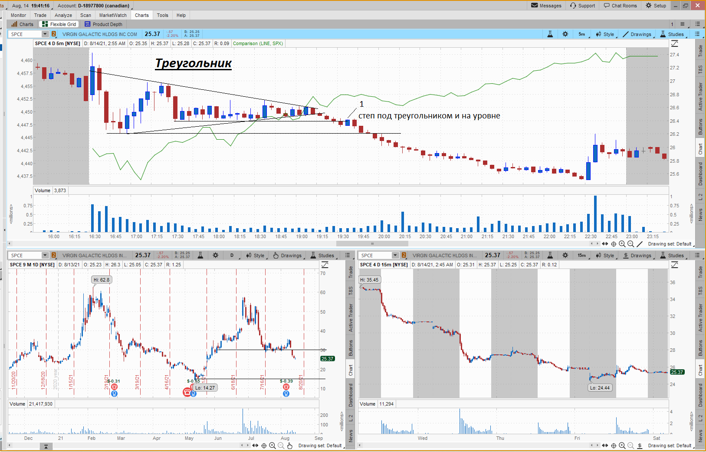
Task: Open the Drawings dropdown on top chart
Action: [x=637, y=34]
